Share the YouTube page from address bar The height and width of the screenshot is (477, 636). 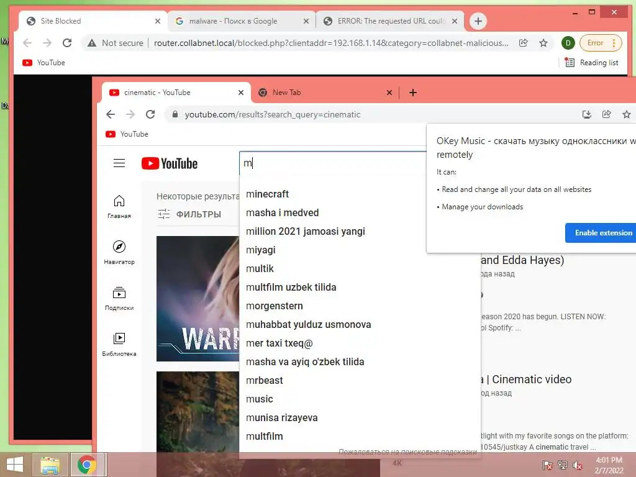606,114
